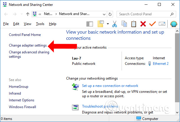Click the red X Delete icon

coord(143,24)
